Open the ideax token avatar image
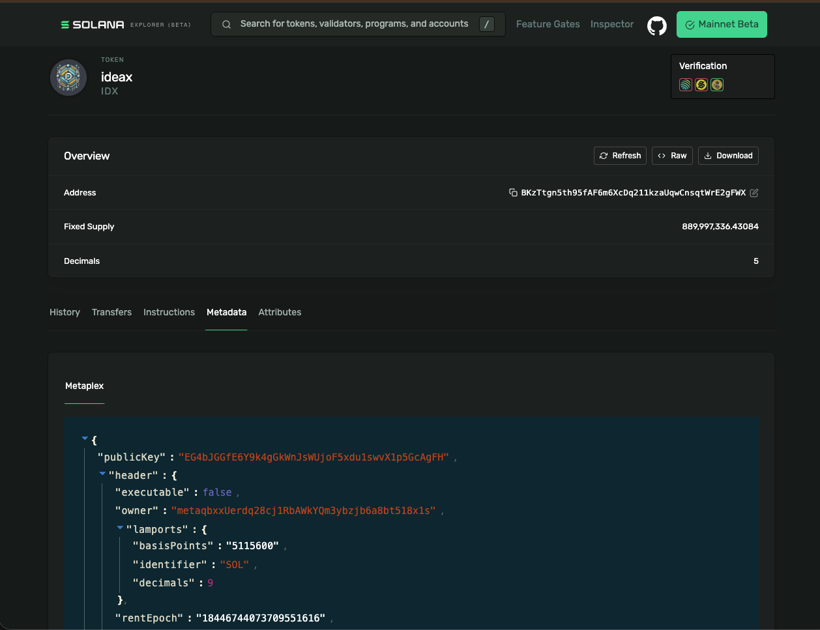This screenshot has width=820, height=630. pyautogui.click(x=68, y=78)
